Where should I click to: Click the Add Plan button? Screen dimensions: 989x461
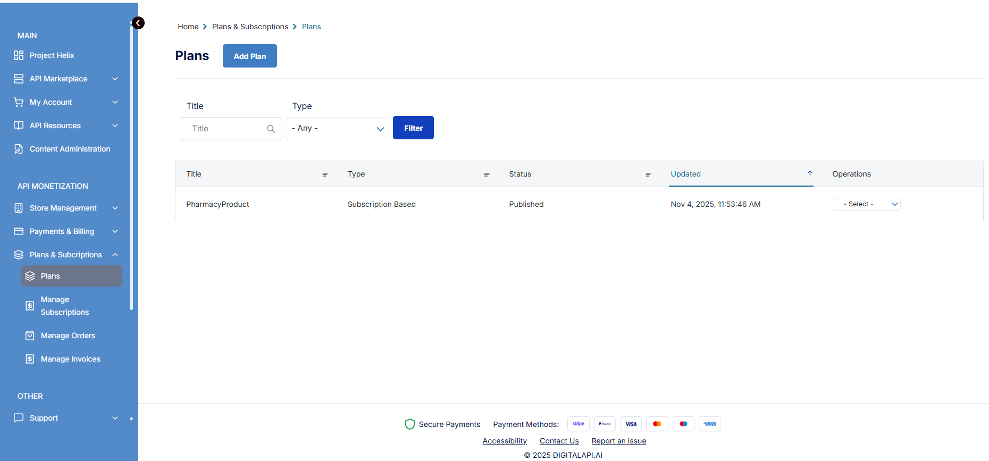click(249, 56)
